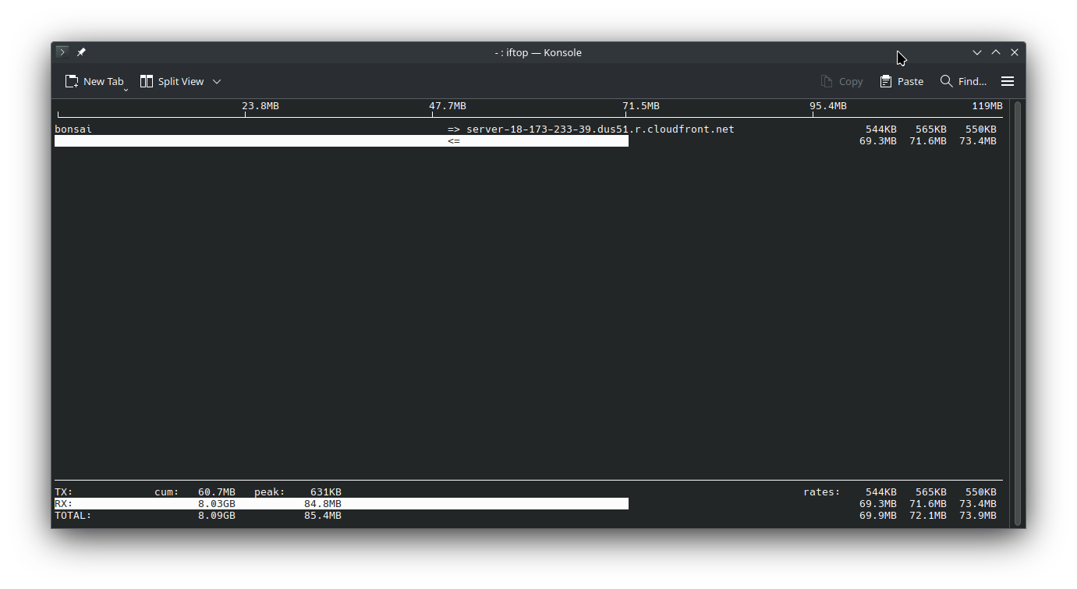Click the cloudfront.net server hostname
The width and height of the screenshot is (1077, 589).
point(600,130)
